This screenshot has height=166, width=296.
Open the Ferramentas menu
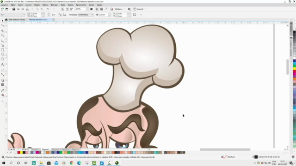[81, 5]
